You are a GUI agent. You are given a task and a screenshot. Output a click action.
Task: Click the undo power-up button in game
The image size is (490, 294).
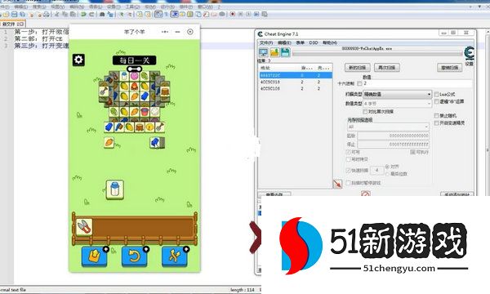tap(135, 256)
